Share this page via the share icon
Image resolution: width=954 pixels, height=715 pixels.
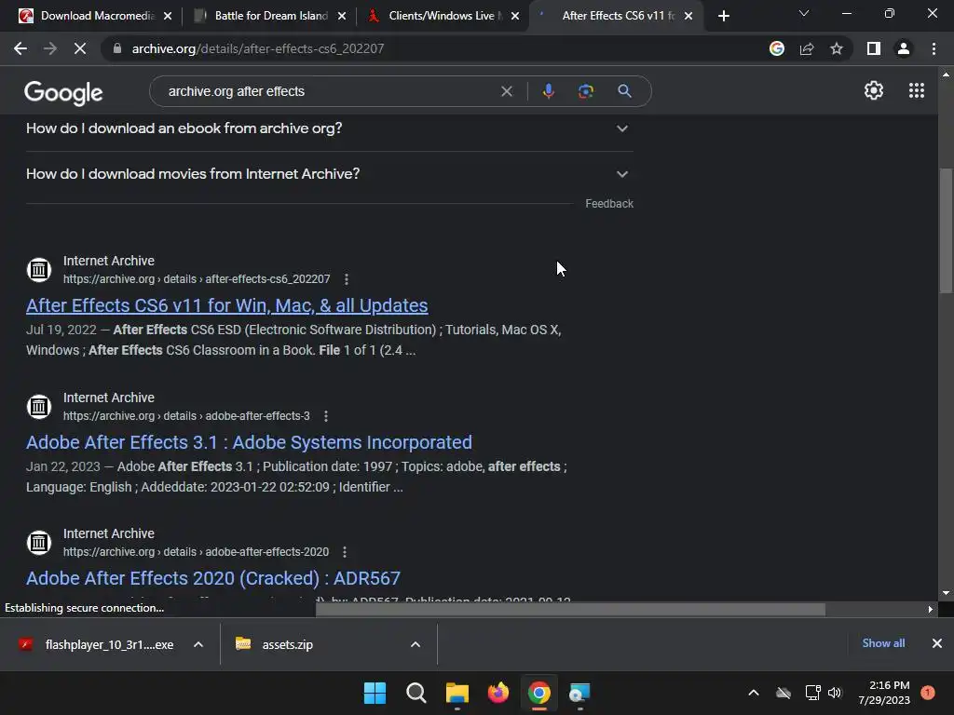(x=807, y=48)
